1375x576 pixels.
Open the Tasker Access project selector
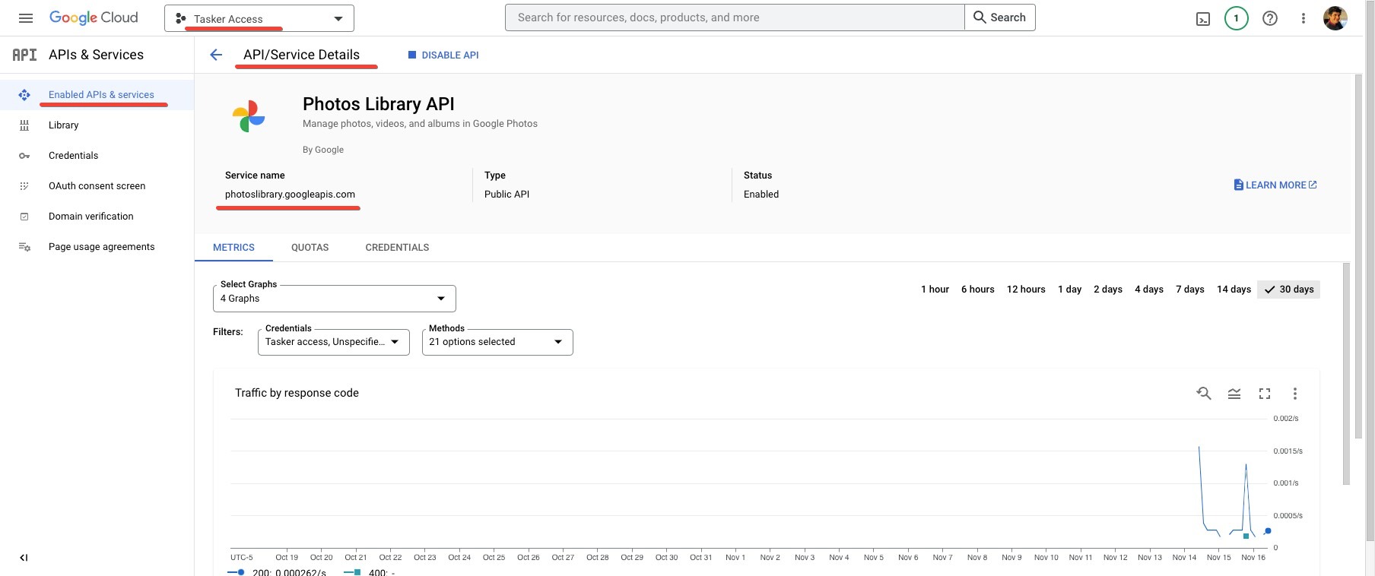pos(259,18)
